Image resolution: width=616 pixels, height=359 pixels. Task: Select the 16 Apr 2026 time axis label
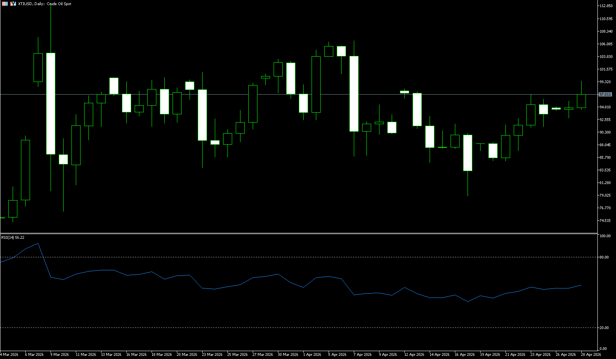(x=464, y=354)
